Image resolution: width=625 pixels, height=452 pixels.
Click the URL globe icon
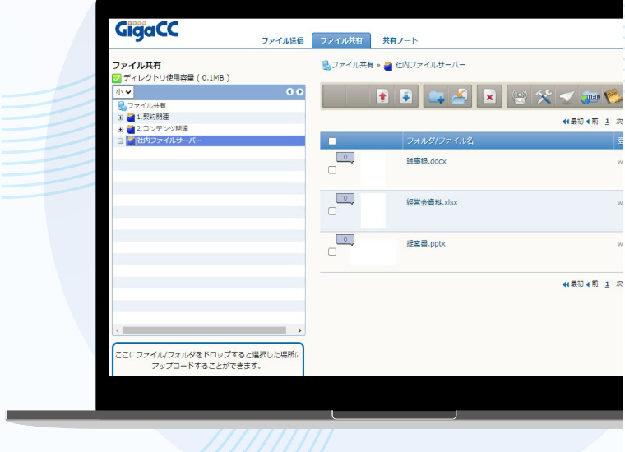590,97
